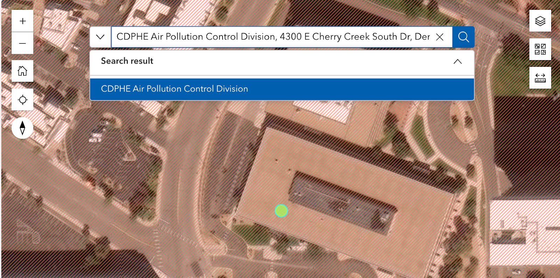
Task: Collapse the Search result panel
Action: (457, 62)
